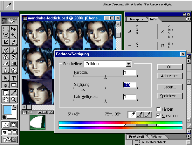Screen dimensions: 192x145
Task: Open the Info palette flyout menu
Action: (x=188, y=19)
